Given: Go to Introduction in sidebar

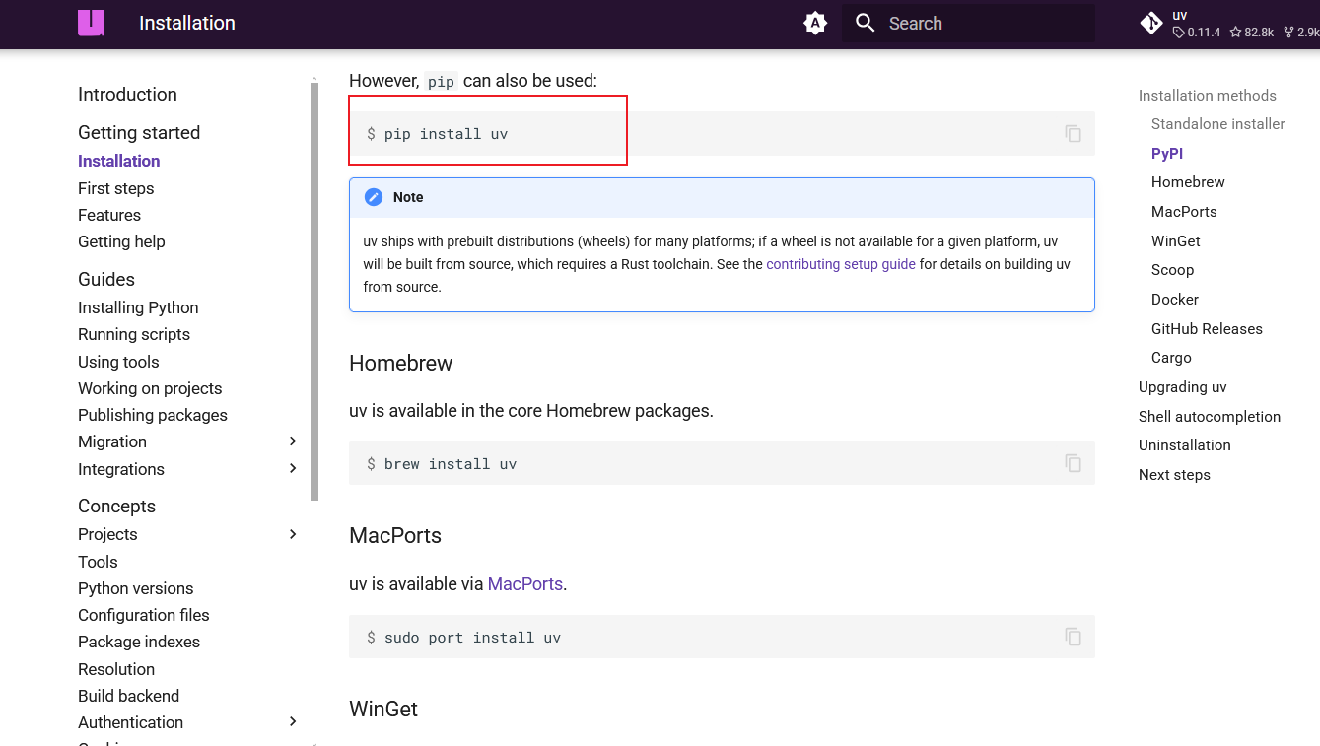Looking at the screenshot, I should [x=127, y=95].
